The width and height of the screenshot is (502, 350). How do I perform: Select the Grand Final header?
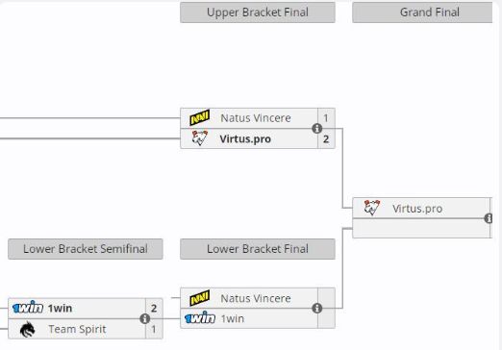pos(422,12)
